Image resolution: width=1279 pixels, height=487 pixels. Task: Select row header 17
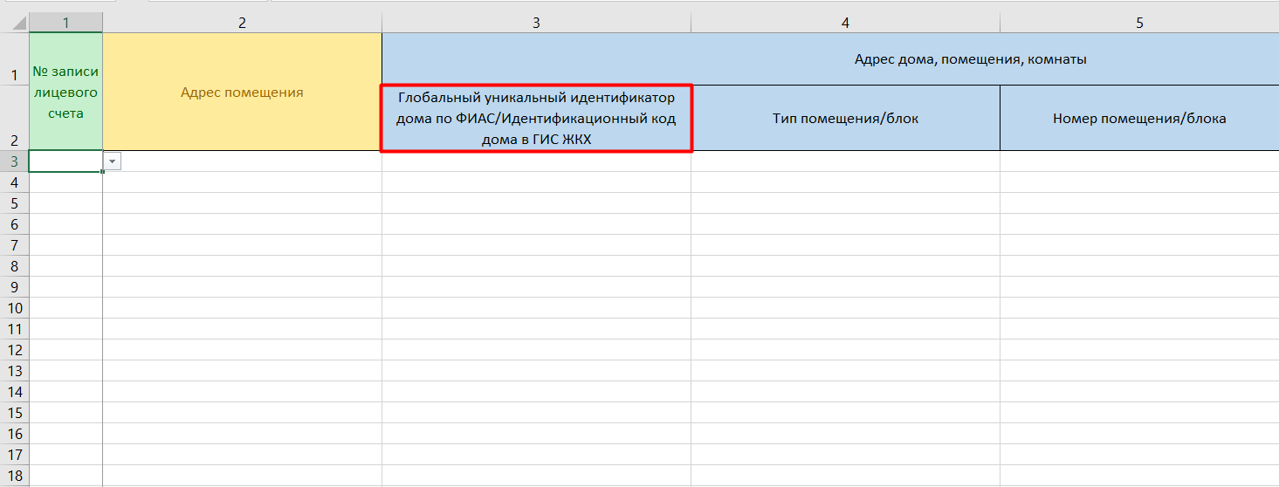click(14, 455)
